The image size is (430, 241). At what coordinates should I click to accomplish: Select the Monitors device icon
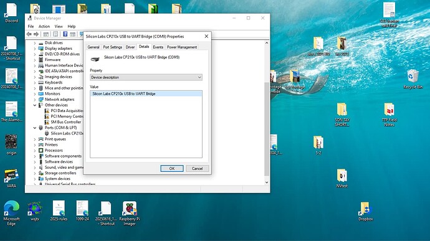[41, 94]
